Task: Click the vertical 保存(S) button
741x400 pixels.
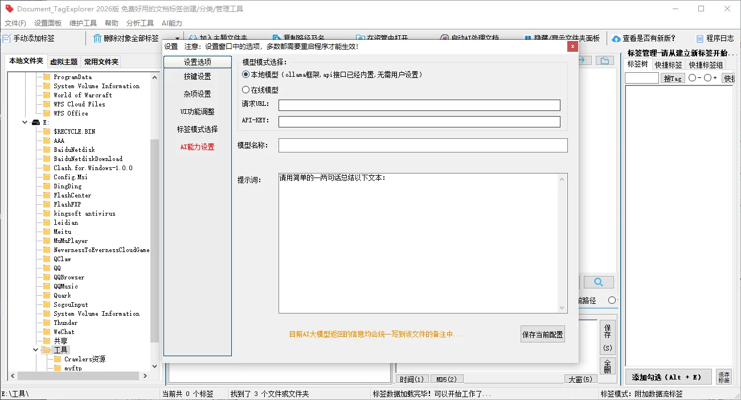Action: (x=607, y=337)
